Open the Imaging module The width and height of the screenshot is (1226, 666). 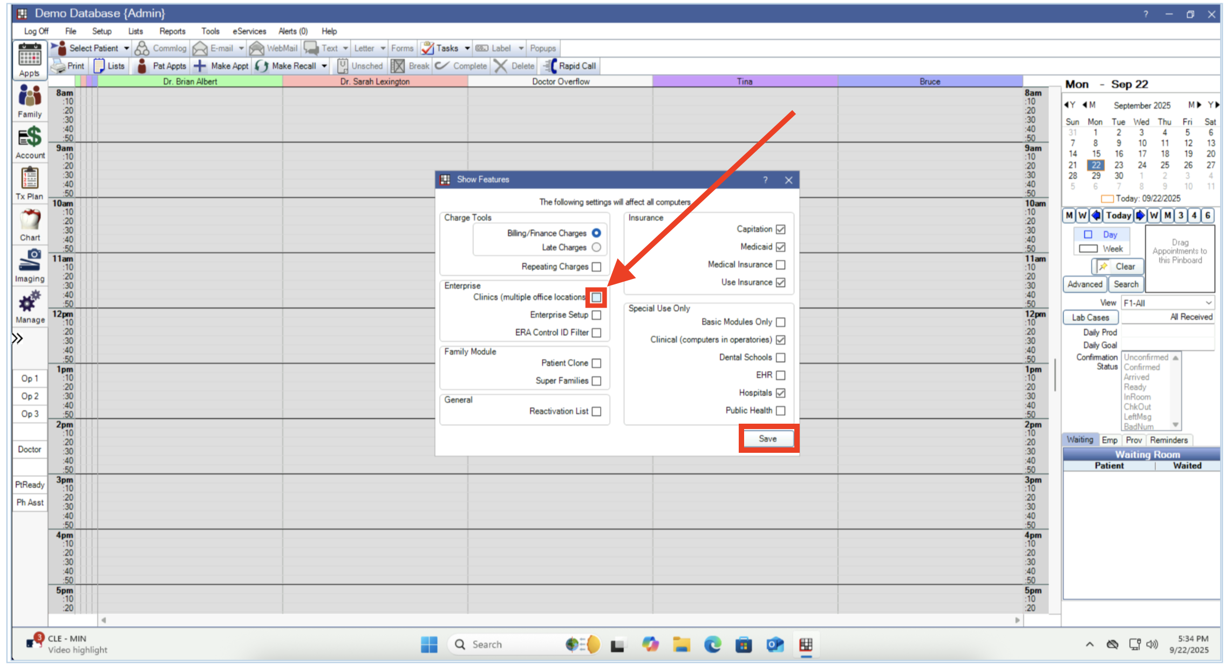coord(29,265)
